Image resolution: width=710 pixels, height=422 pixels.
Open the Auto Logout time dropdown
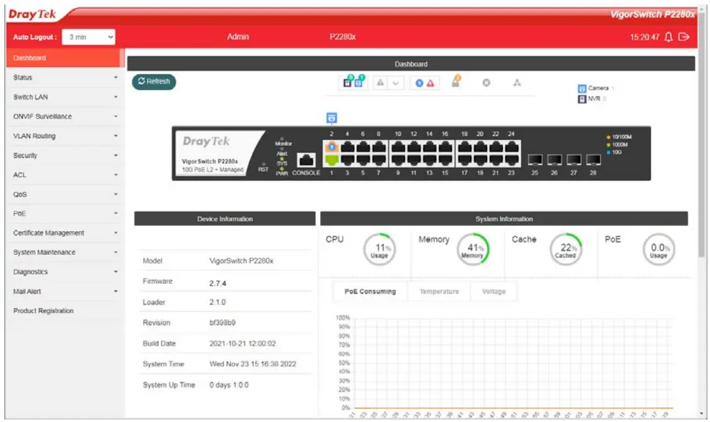[89, 37]
